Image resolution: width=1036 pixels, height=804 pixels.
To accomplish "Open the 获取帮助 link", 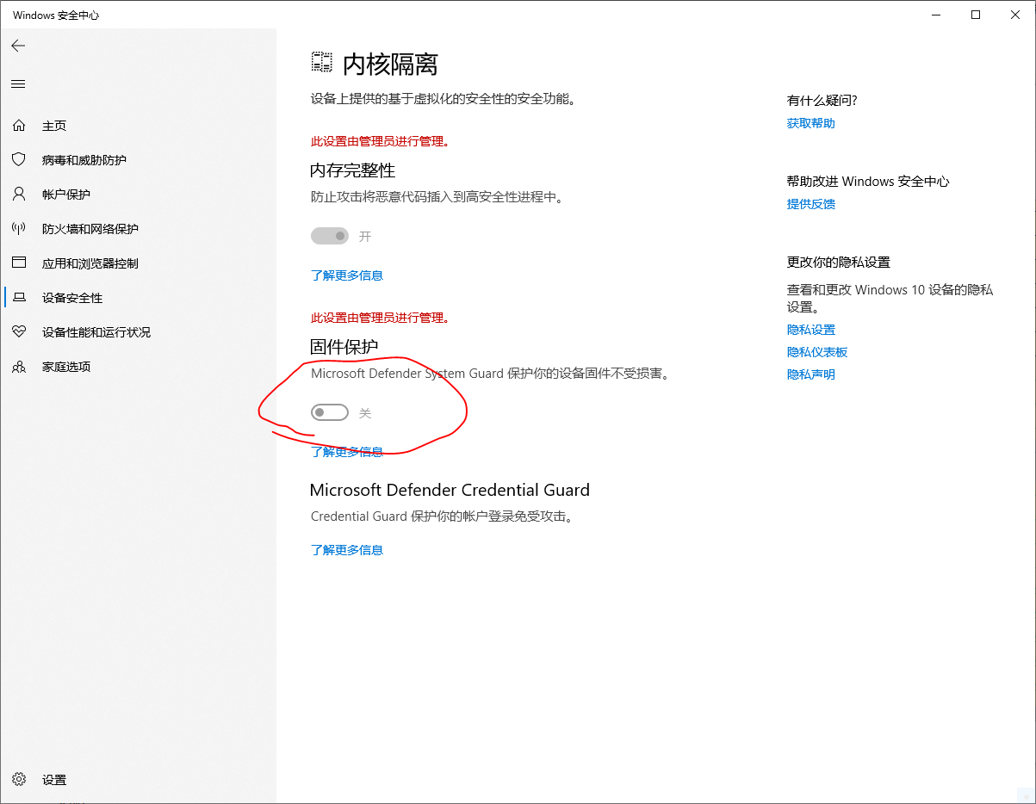I will click(810, 123).
